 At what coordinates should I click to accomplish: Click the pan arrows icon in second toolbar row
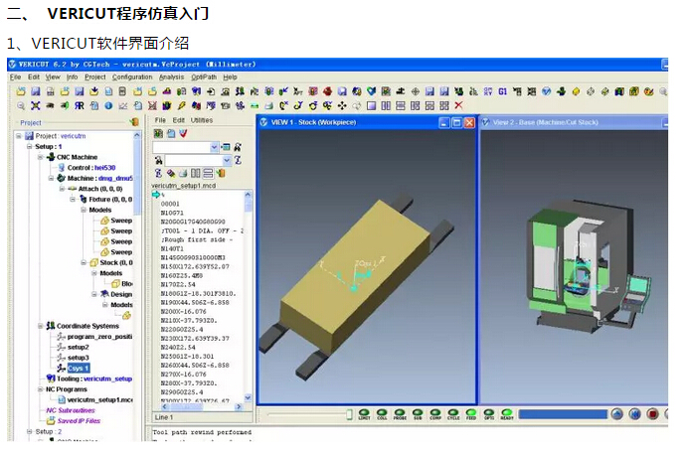point(342,105)
